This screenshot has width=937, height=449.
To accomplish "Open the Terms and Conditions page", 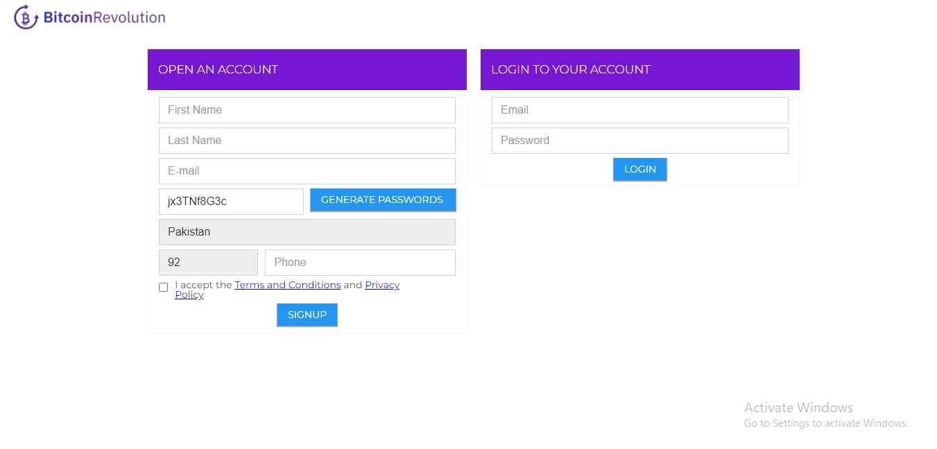I will coord(288,285).
